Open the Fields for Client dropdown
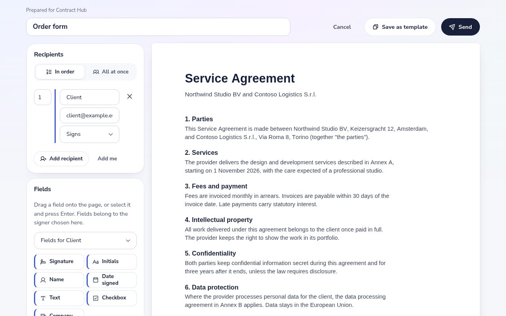506x316 pixels. [x=85, y=241]
